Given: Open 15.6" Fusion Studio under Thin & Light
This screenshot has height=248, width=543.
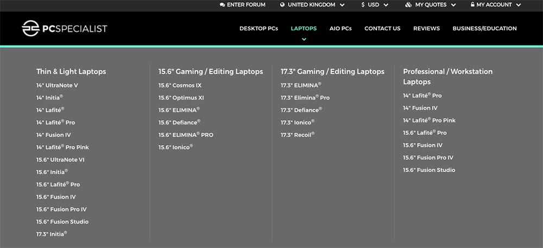Looking at the screenshot, I should click(x=62, y=222).
